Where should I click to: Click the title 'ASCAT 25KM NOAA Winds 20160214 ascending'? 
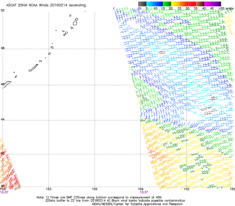click(46, 5)
